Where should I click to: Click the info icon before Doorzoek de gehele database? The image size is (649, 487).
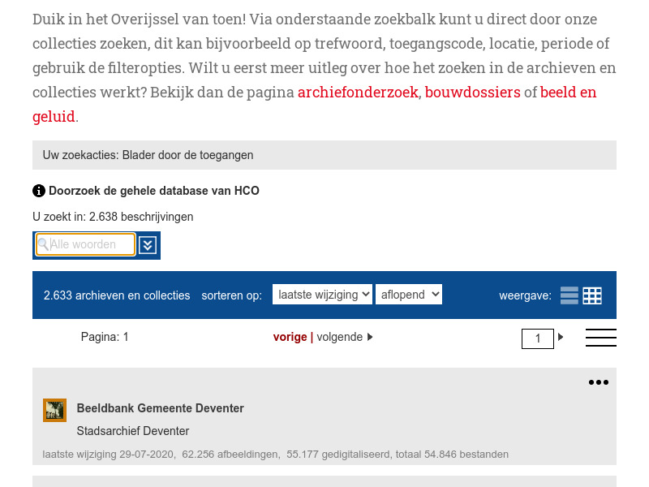click(38, 191)
